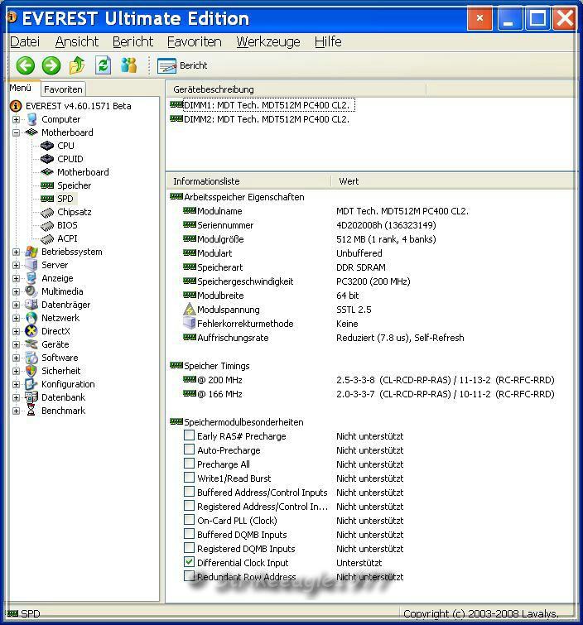Open the Datei menu

(25, 41)
